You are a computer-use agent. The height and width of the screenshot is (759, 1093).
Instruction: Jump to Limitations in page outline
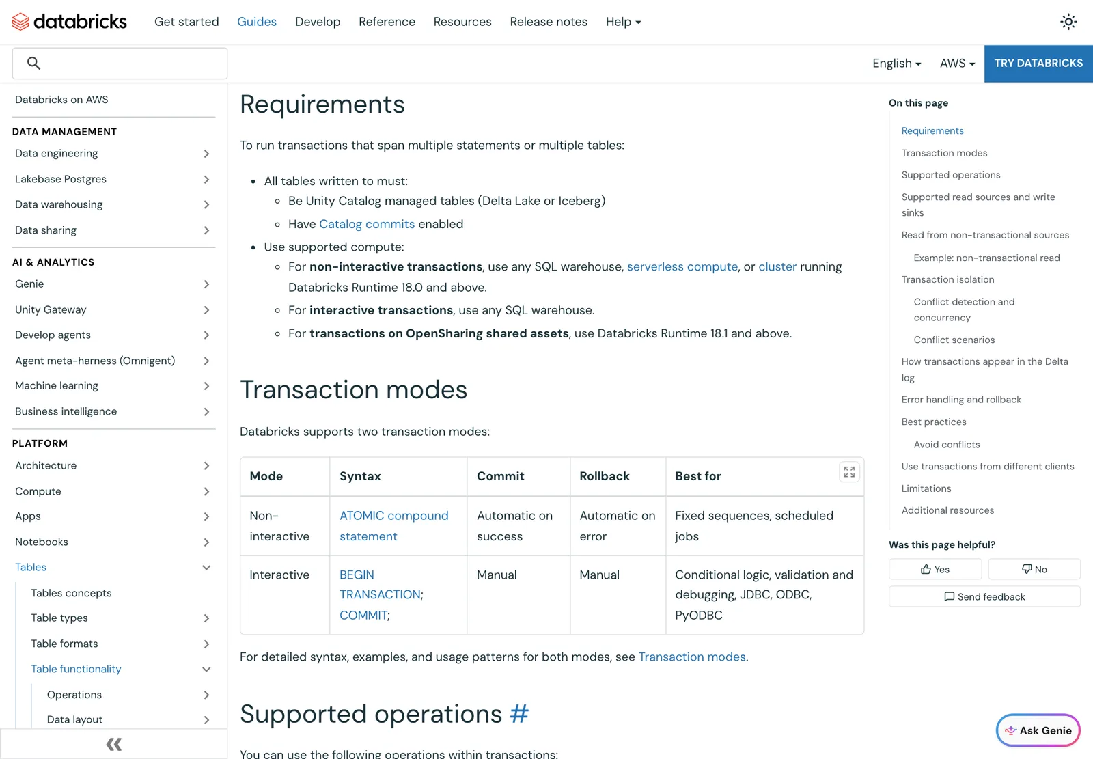926,488
